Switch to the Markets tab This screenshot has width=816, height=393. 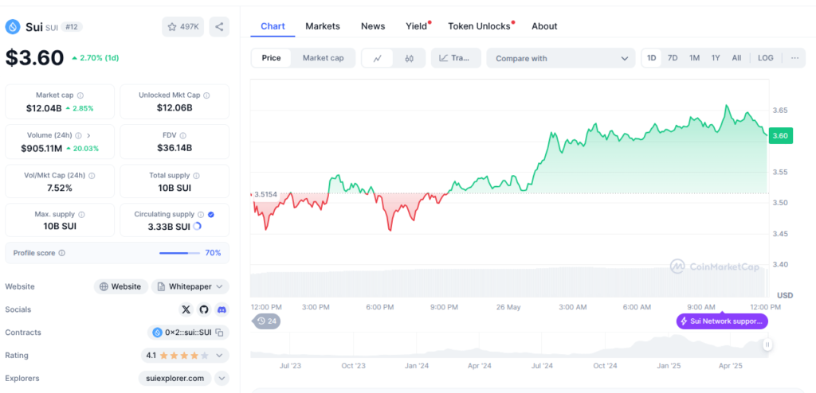pyautogui.click(x=323, y=26)
